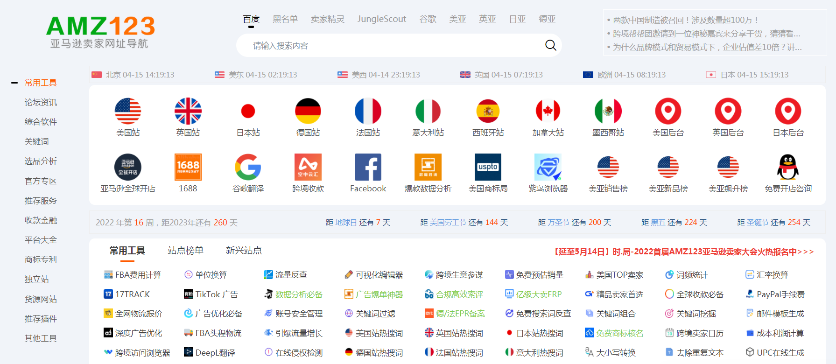Open the 亿级大卖ERP green link
836x364 pixels.
[x=534, y=294]
